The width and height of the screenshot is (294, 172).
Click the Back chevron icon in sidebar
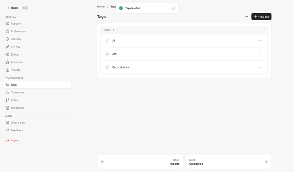tap(8, 8)
